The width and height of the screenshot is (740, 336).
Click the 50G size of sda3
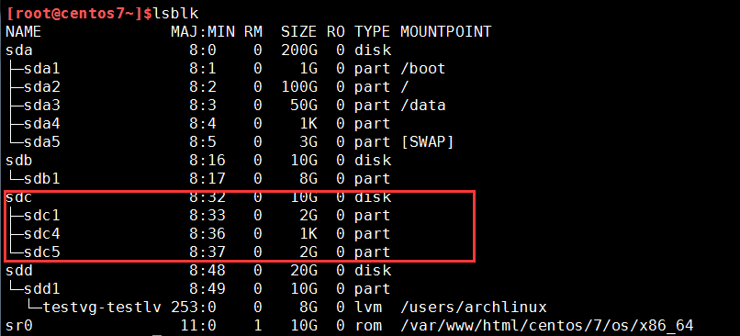304,106
